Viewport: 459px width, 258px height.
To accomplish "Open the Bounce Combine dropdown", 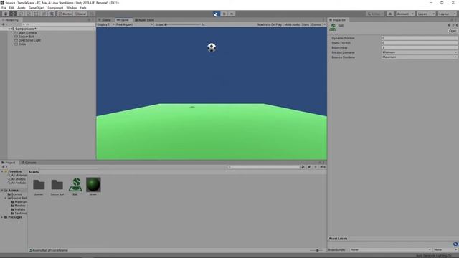I will pyautogui.click(x=419, y=57).
